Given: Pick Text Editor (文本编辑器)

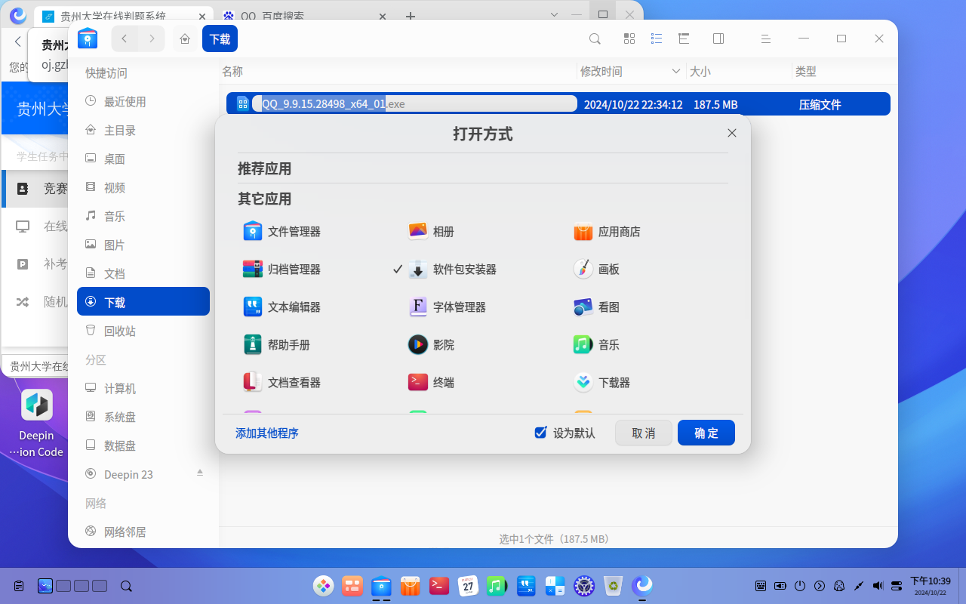Looking at the screenshot, I should [282, 307].
